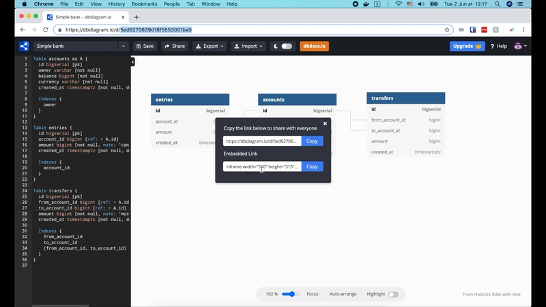Open the diagram name dropdown arrow
The height and width of the screenshot is (307, 546).
point(124,46)
